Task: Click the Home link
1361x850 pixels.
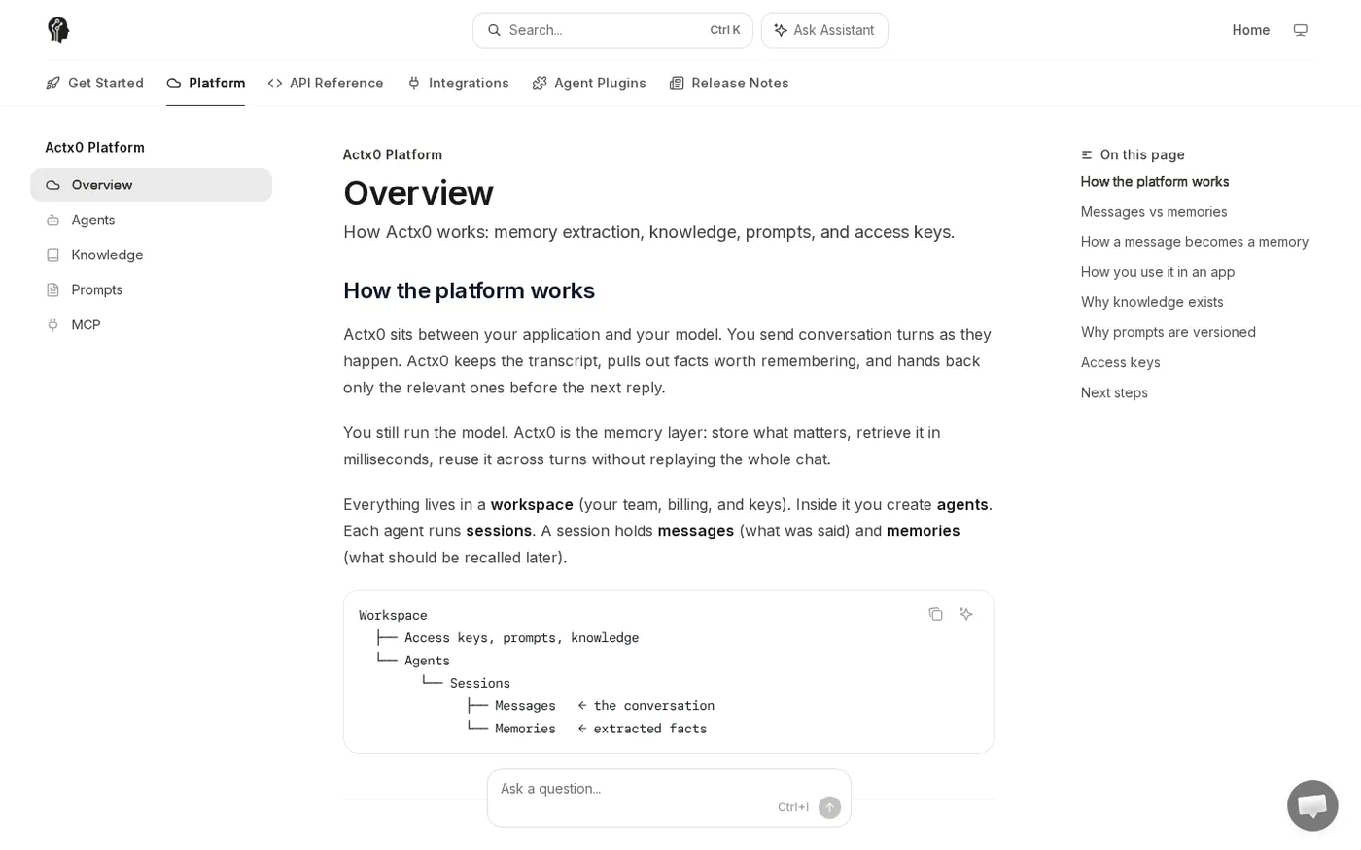Action: (x=1250, y=30)
